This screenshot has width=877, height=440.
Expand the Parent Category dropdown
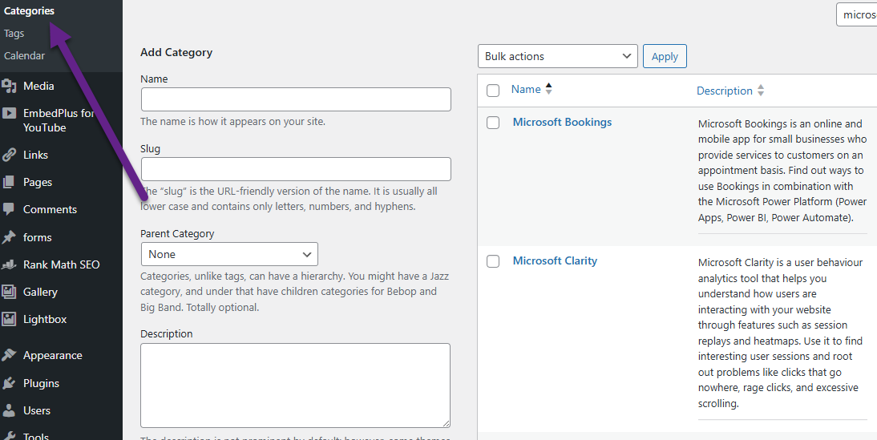[x=229, y=254]
